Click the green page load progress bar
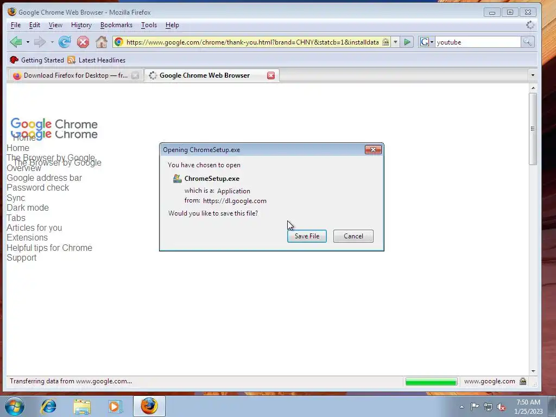The height and width of the screenshot is (417, 556). click(431, 382)
